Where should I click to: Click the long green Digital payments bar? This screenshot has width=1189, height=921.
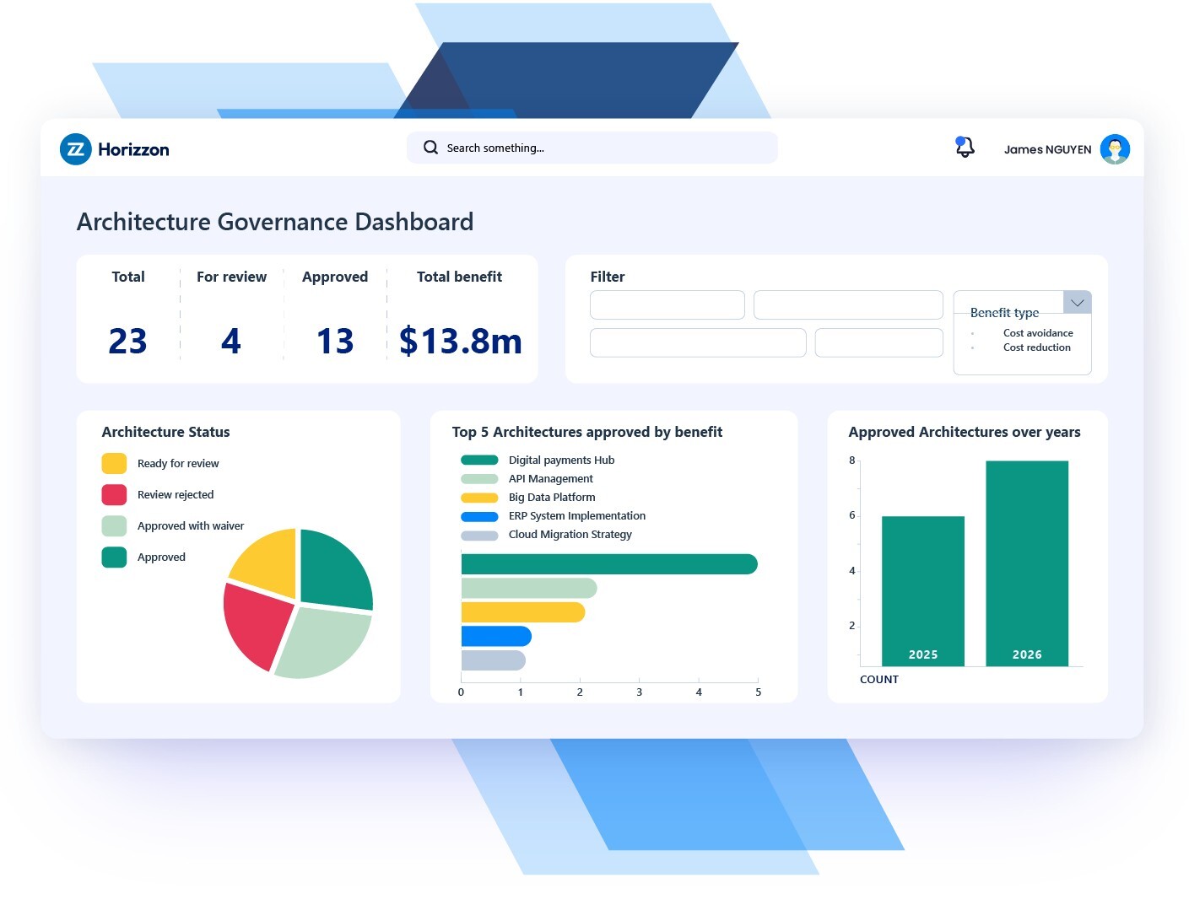click(608, 563)
